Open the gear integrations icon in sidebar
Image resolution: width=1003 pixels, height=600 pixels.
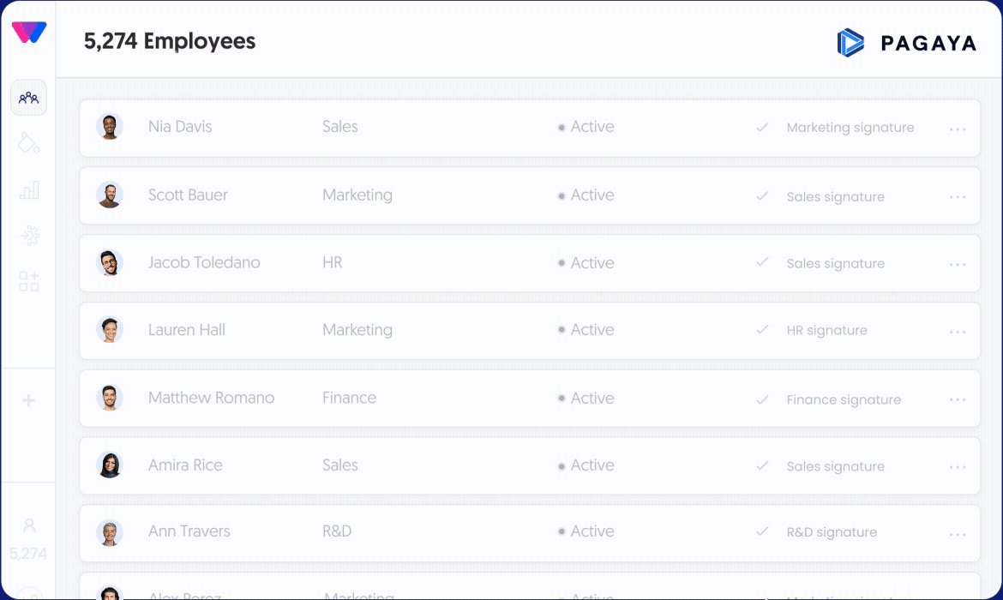tap(28, 236)
